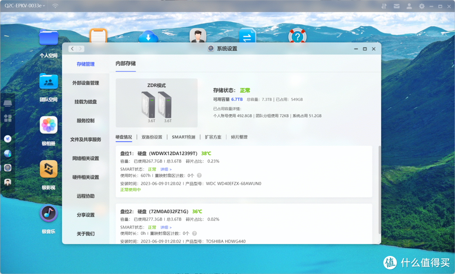Image resolution: width=455 pixels, height=274 pixels.
Task: Expand the Q2C-EPKV-0033e device dropdown
Action: [25, 6]
